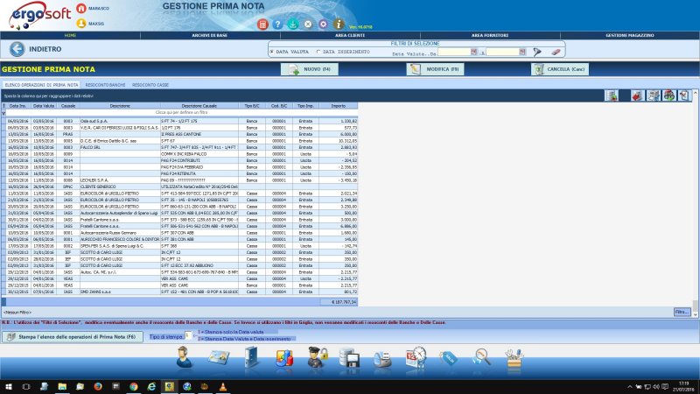Open calendar picker for end date
This screenshot has height=394, width=700.
tap(521, 52)
